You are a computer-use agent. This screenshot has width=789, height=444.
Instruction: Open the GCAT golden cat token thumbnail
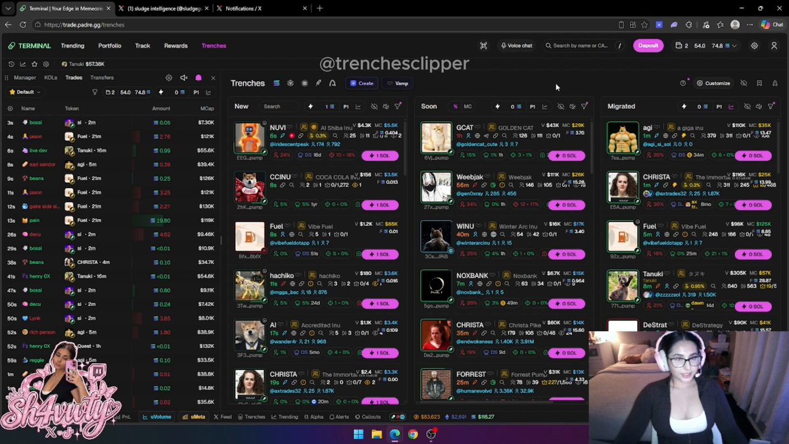click(x=436, y=137)
